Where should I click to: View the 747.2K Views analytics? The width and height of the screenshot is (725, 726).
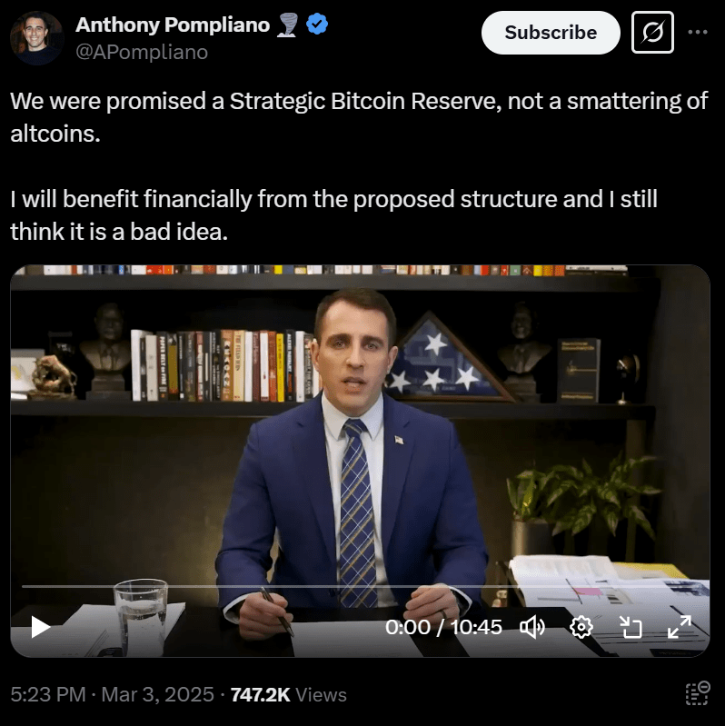(288, 694)
